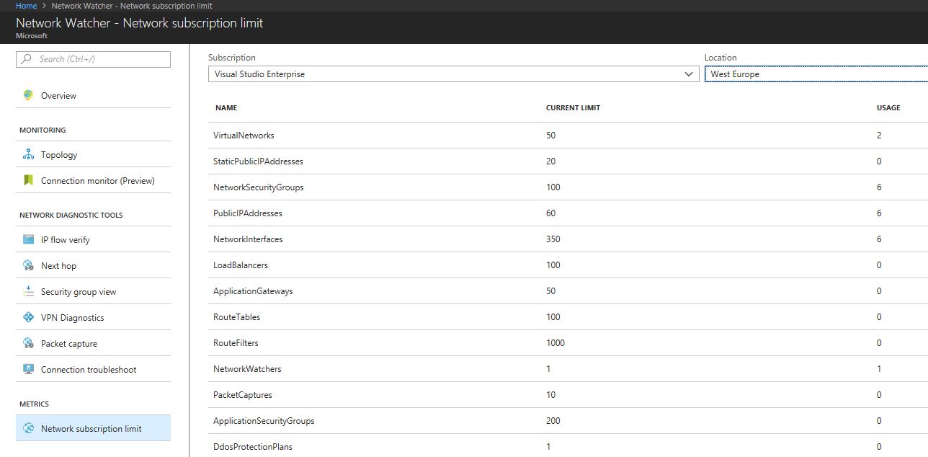This screenshot has height=457, width=928.
Task: Select the Overview globe icon
Action: pos(27,95)
